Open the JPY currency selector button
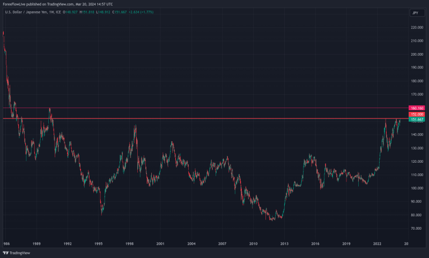The image size is (429, 258). click(x=417, y=13)
